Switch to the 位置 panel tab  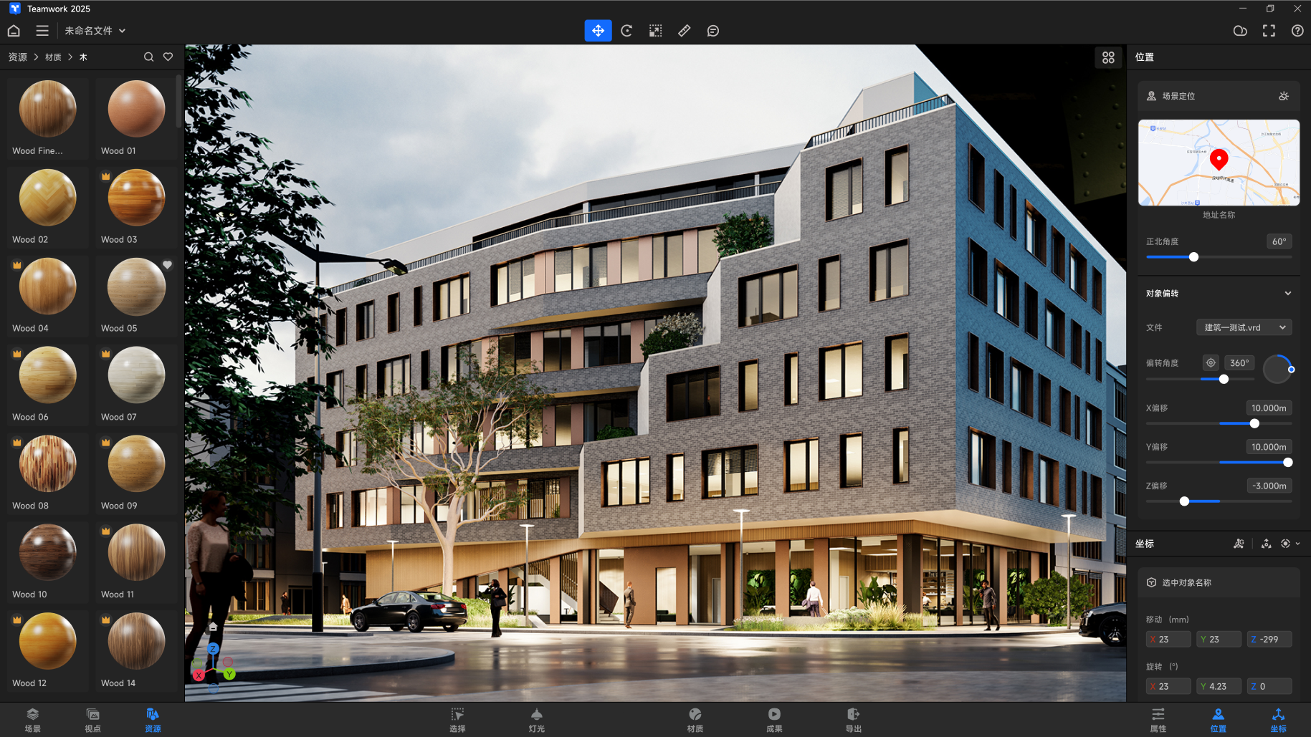point(1219,720)
